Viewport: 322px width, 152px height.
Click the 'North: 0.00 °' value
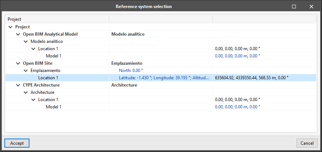pyautogui.click(x=131, y=71)
